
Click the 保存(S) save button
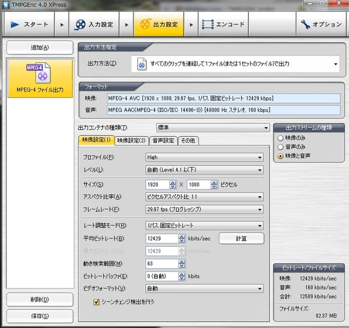click(40, 316)
